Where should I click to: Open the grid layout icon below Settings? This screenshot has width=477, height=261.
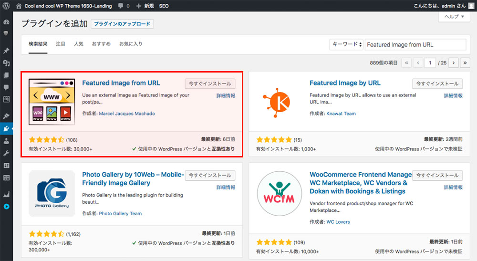click(6, 177)
